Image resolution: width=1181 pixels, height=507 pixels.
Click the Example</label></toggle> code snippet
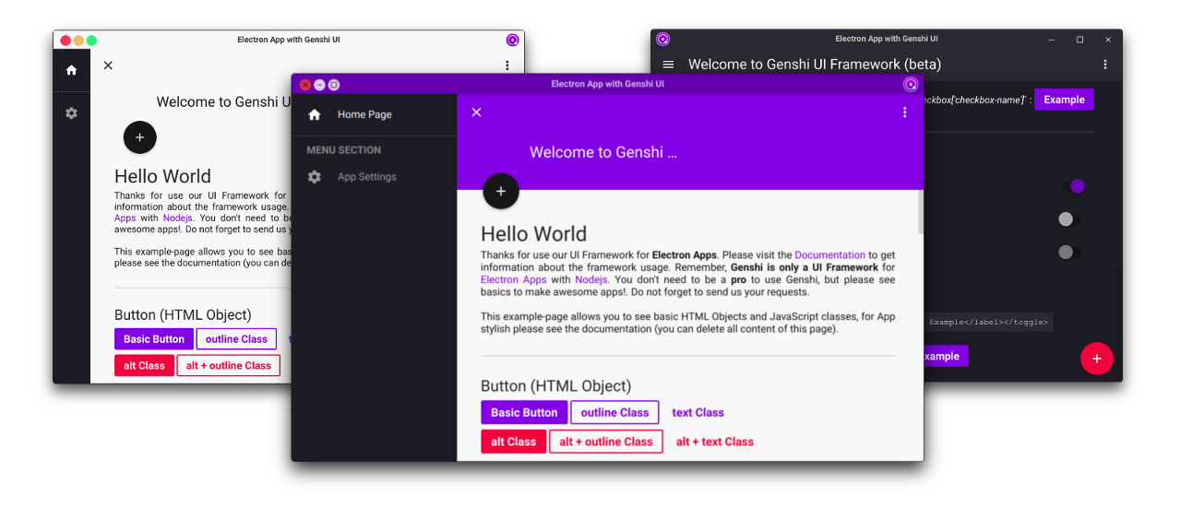click(x=988, y=323)
